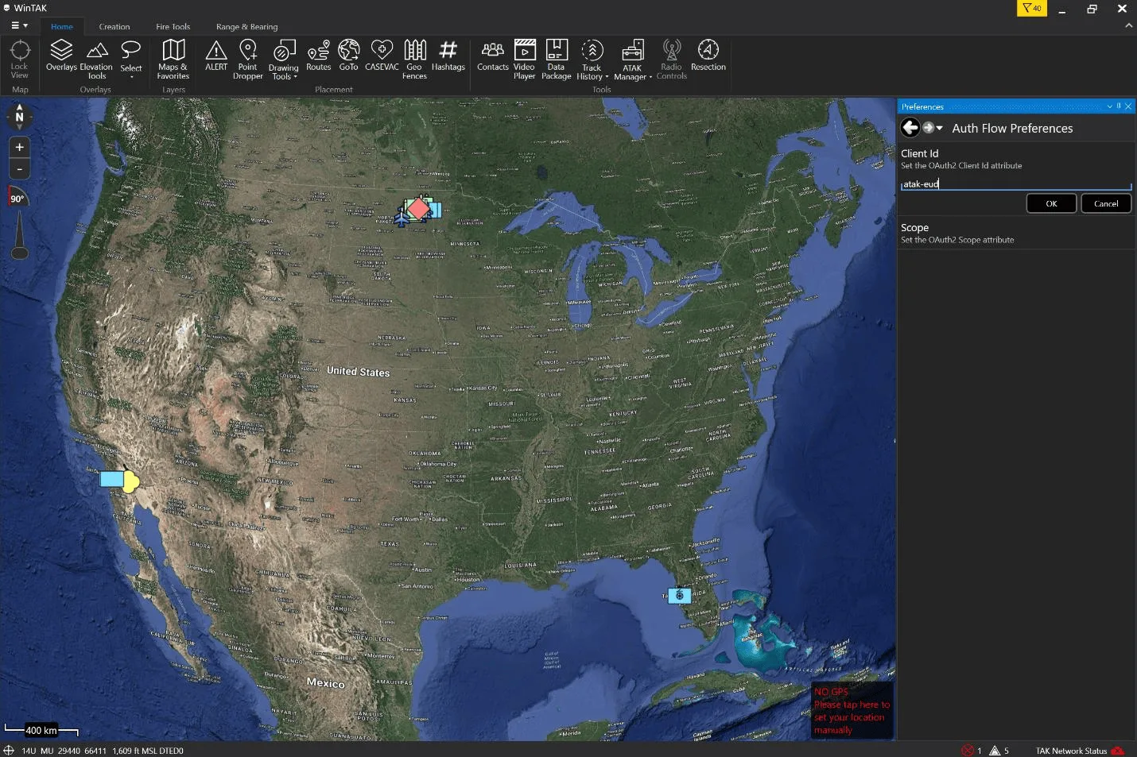Click the Client Id text field
The height and width of the screenshot is (757, 1137).
(x=1016, y=183)
